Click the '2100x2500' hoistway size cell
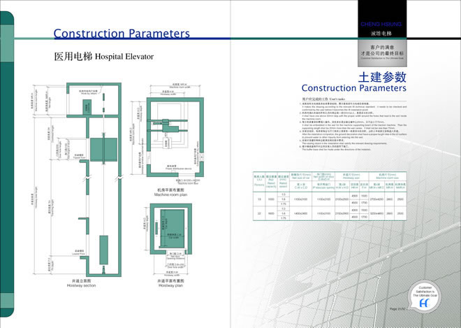This screenshot has width=461, height=328. coord(342,199)
